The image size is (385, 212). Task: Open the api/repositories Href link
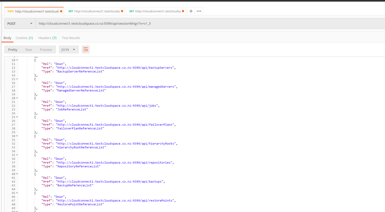(114, 162)
